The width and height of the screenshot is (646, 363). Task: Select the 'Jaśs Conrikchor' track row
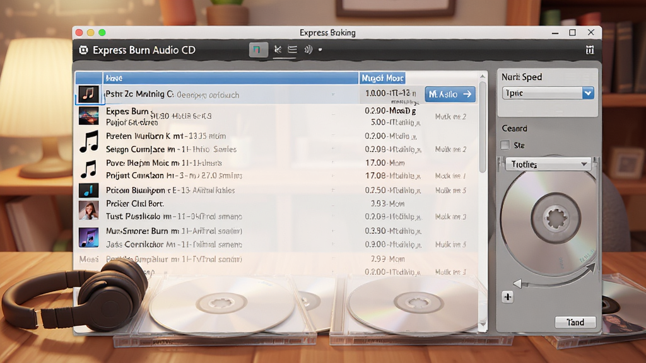click(x=174, y=245)
